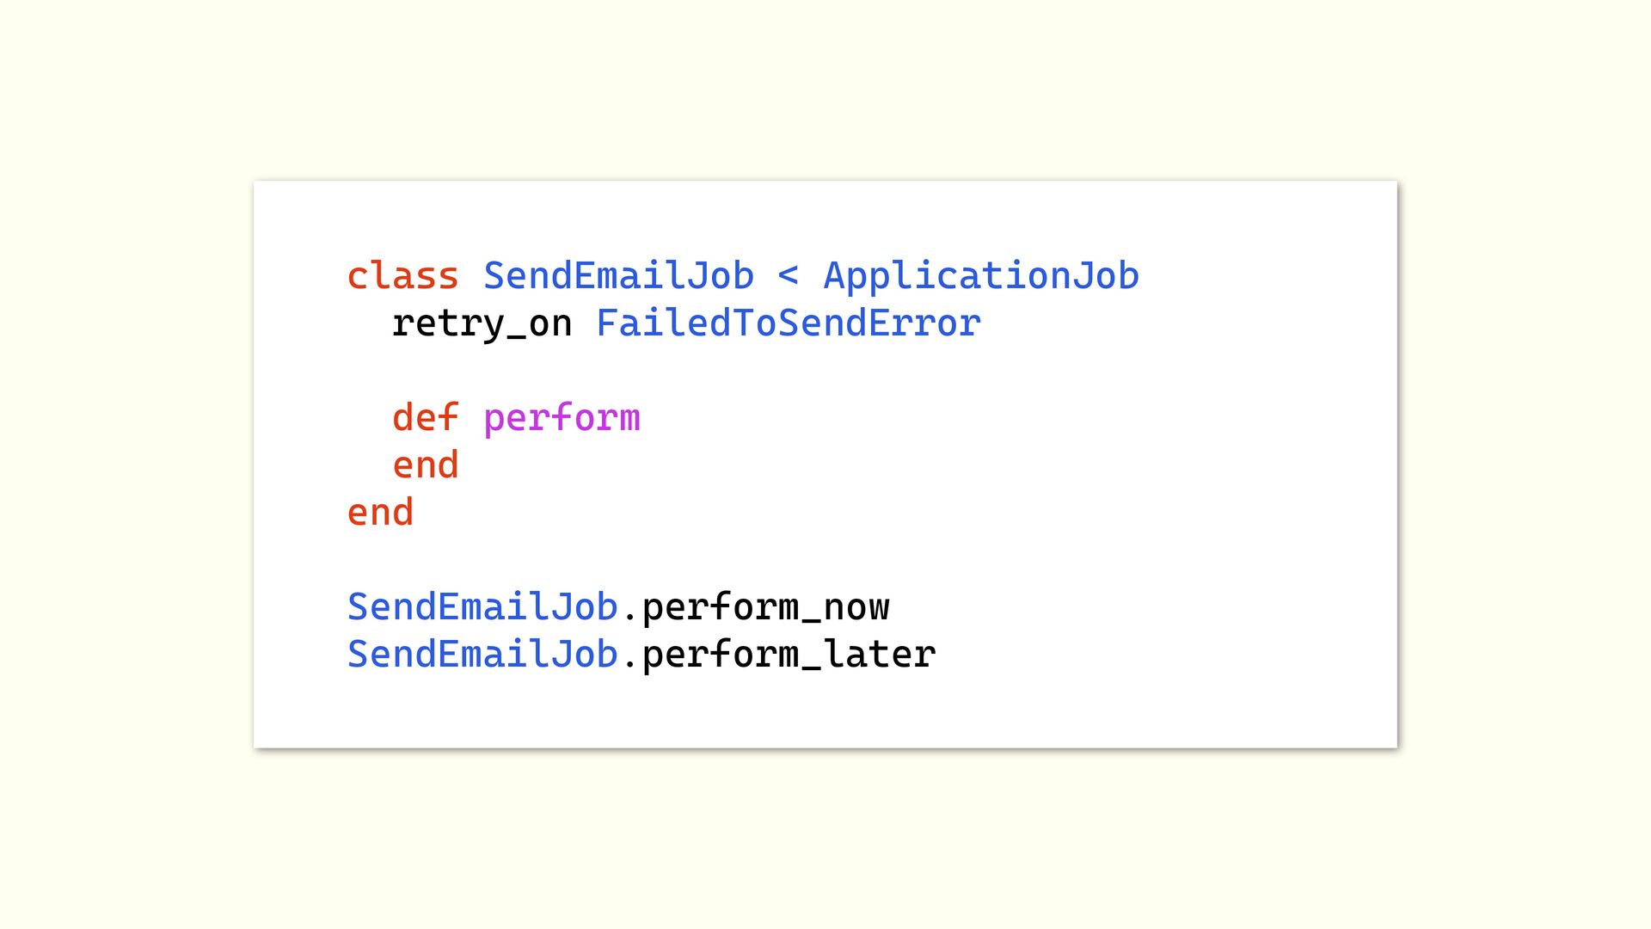Click the purple "perform" method name

562,419
